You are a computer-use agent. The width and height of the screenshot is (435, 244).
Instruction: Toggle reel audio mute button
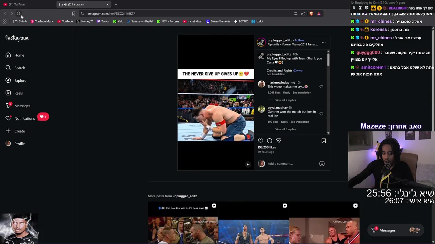(248, 164)
